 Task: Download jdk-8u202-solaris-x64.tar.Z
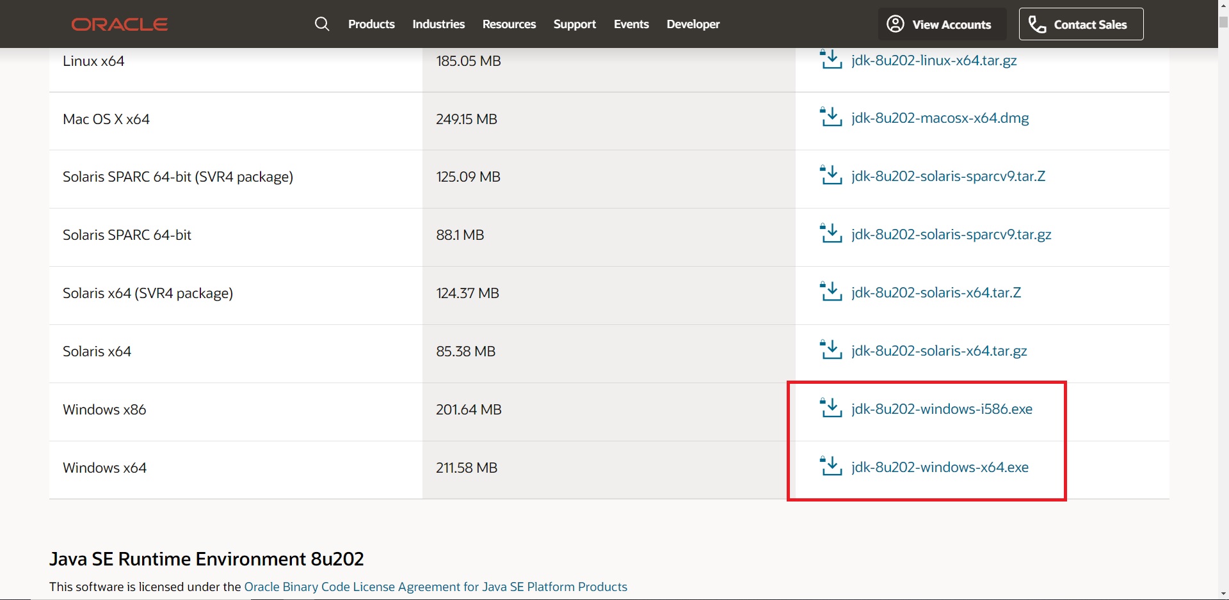pyautogui.click(x=936, y=293)
